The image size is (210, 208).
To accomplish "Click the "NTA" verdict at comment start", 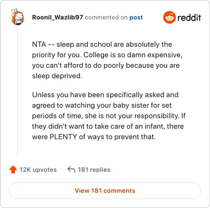I will click(39, 44).
